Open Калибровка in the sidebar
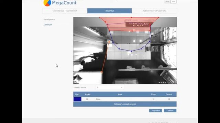This screenshot has height=123, width=220. pyautogui.click(x=49, y=19)
